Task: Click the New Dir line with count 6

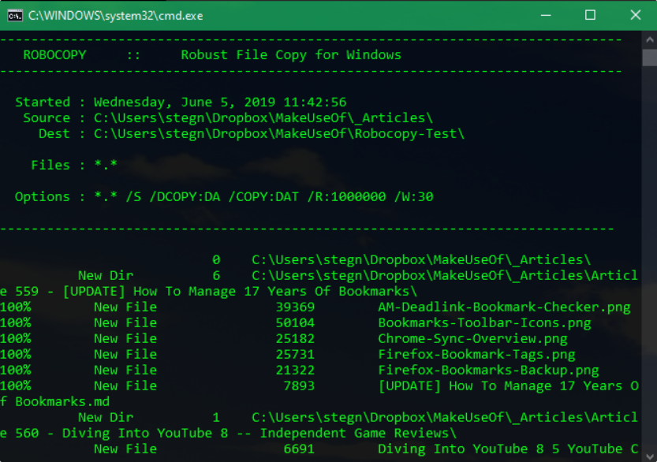Action: tap(358, 276)
